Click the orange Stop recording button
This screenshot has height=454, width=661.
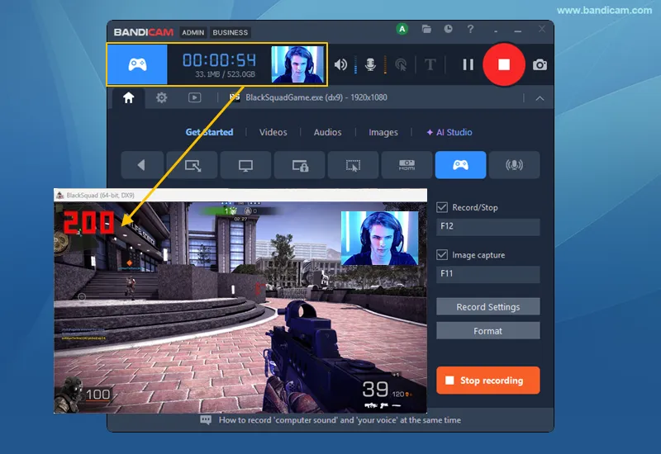pyautogui.click(x=487, y=381)
